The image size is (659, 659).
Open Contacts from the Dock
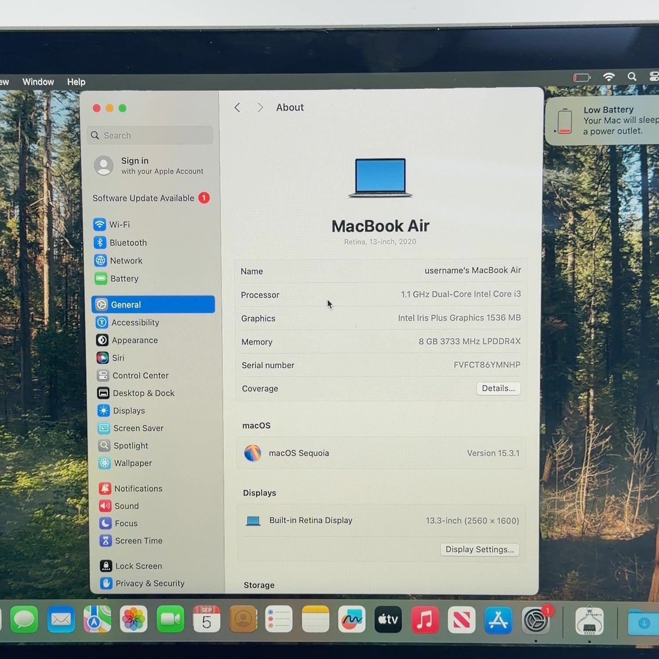click(x=243, y=619)
